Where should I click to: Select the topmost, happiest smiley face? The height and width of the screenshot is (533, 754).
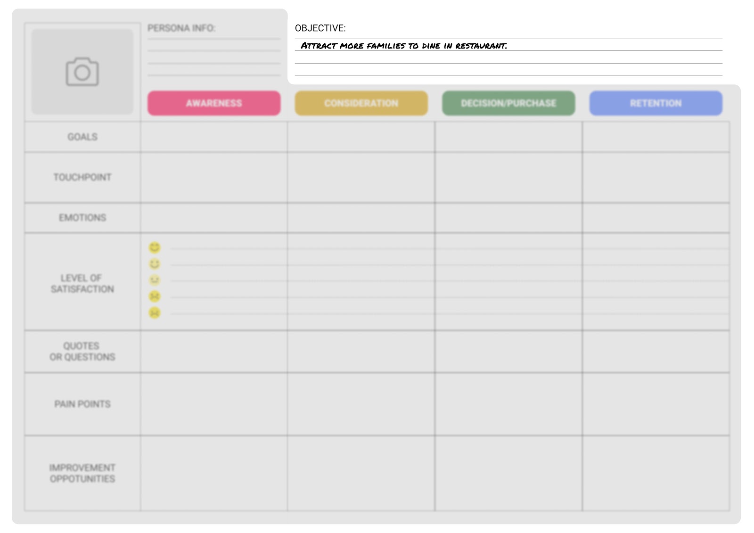[155, 247]
